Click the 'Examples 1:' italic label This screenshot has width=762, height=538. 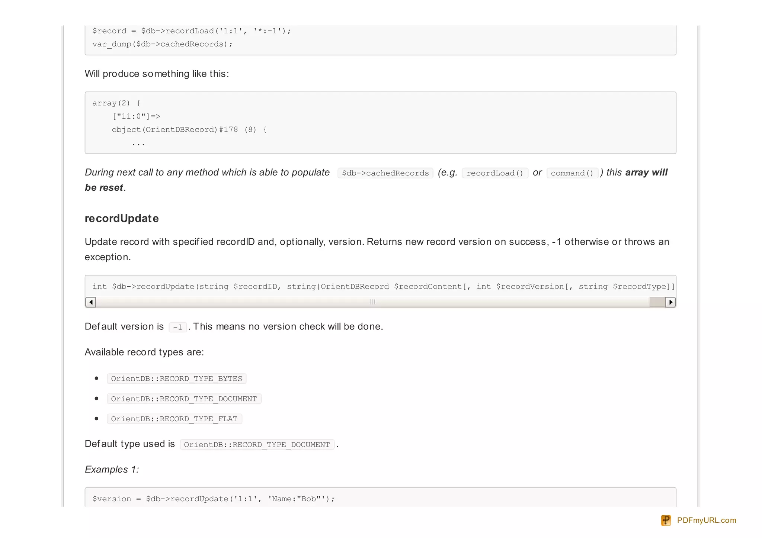click(112, 469)
